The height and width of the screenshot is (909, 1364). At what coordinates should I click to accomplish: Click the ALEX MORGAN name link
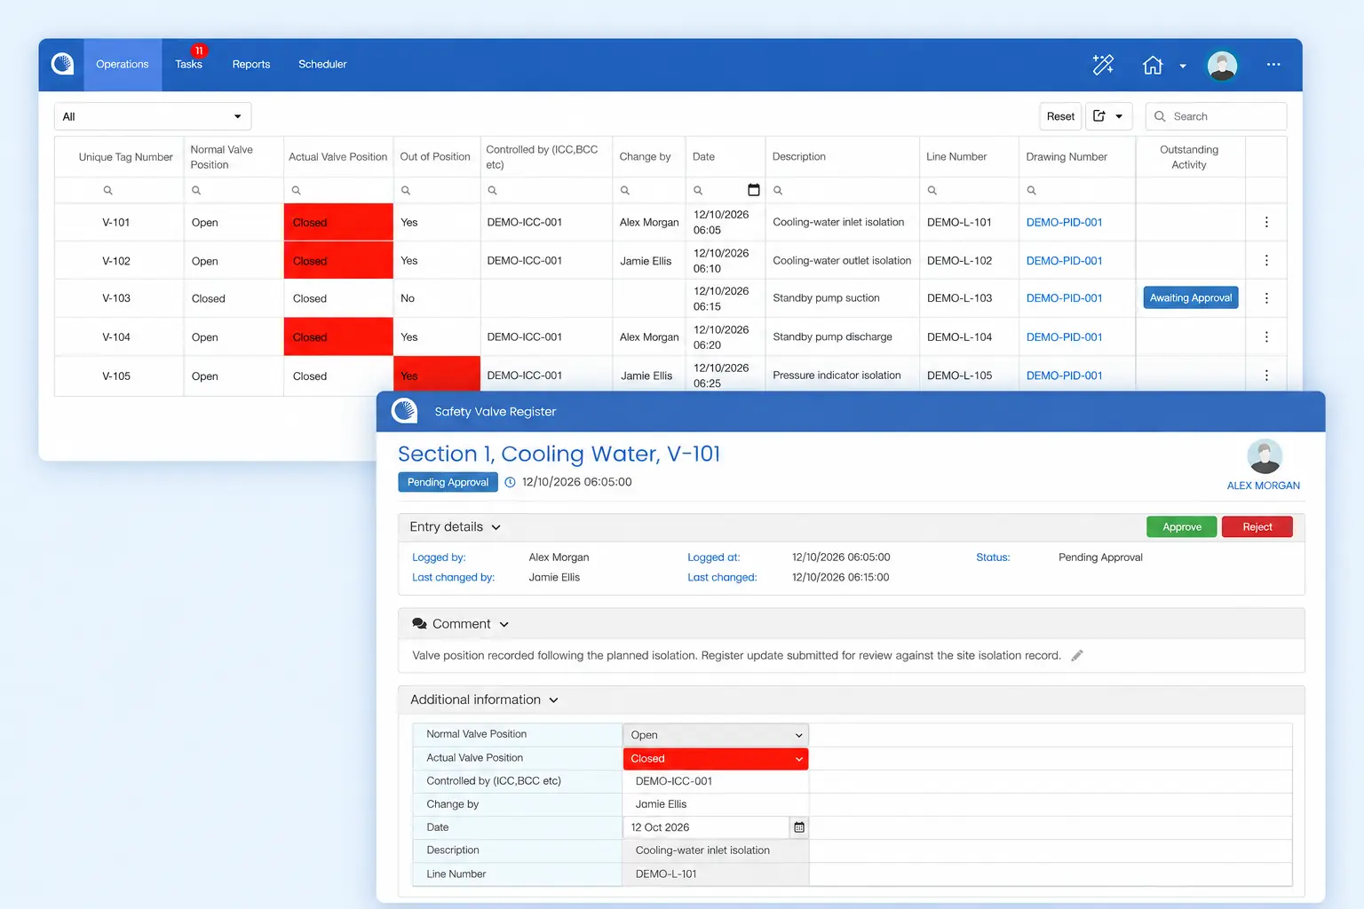coord(1263,486)
